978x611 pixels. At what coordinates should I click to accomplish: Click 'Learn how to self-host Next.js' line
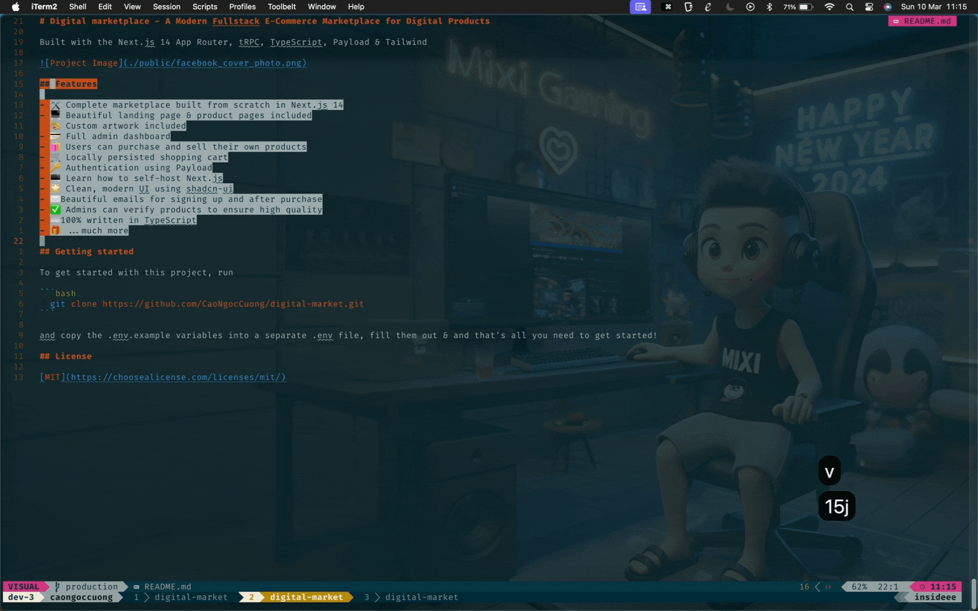[132, 178]
